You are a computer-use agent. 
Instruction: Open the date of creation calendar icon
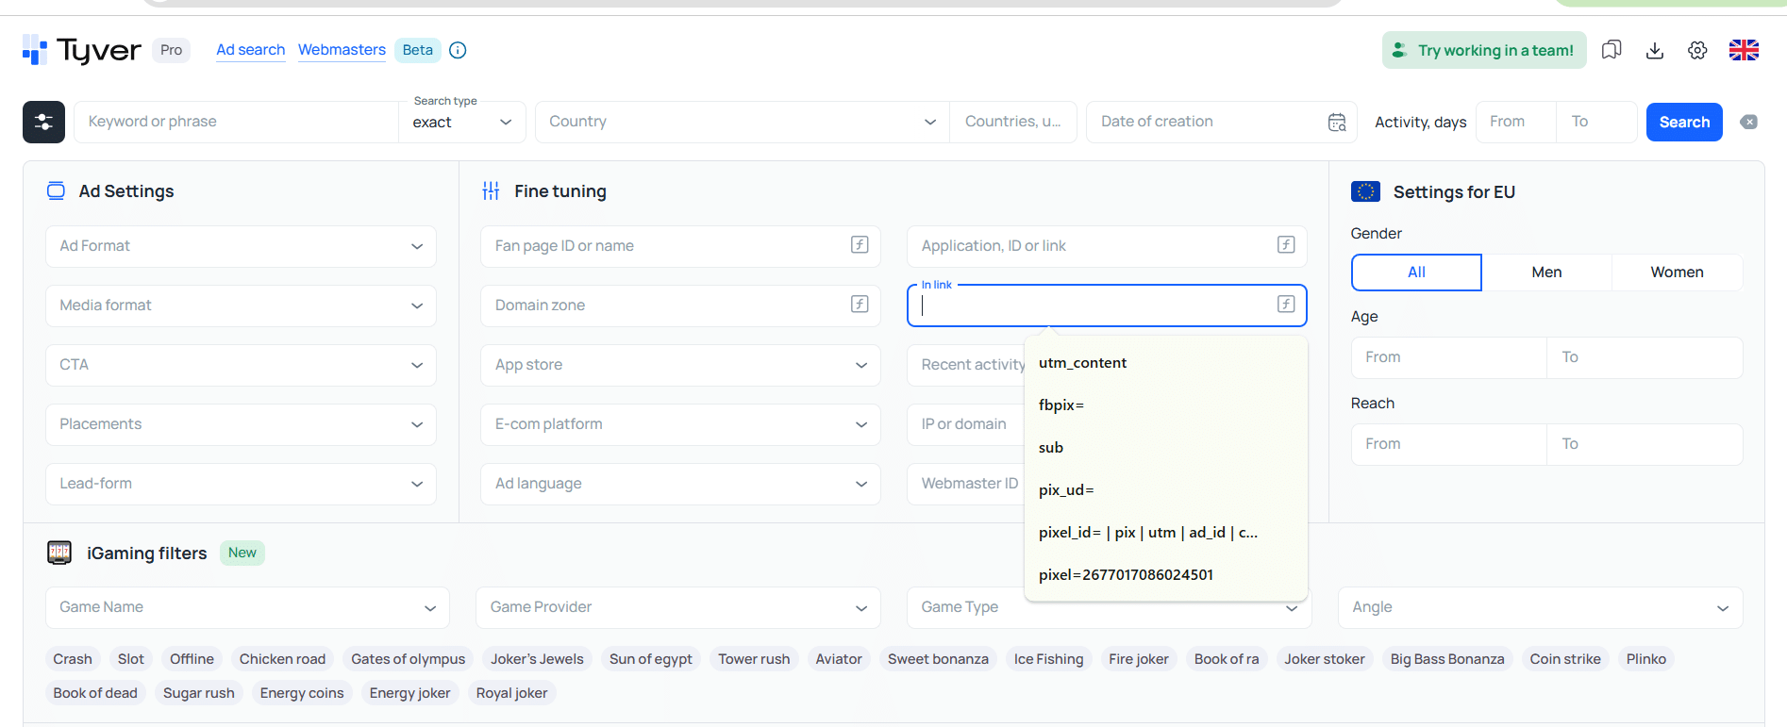(x=1337, y=123)
